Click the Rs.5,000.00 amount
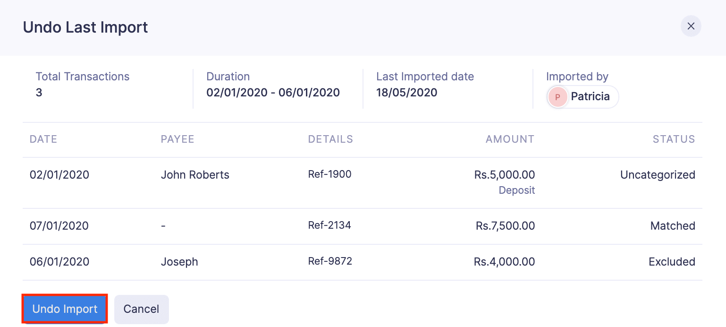This screenshot has height=327, width=726. [x=504, y=175]
